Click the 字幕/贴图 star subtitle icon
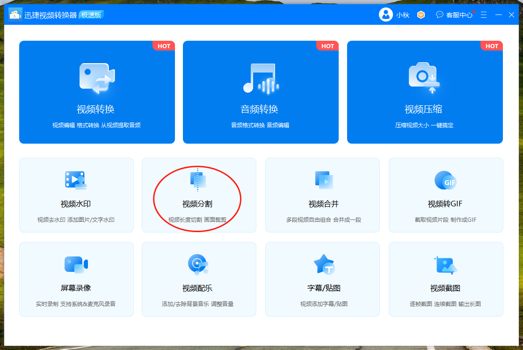 click(323, 264)
